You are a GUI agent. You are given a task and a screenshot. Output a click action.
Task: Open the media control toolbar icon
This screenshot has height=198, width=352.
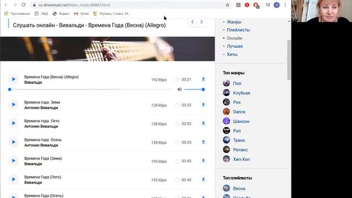point(268,5)
